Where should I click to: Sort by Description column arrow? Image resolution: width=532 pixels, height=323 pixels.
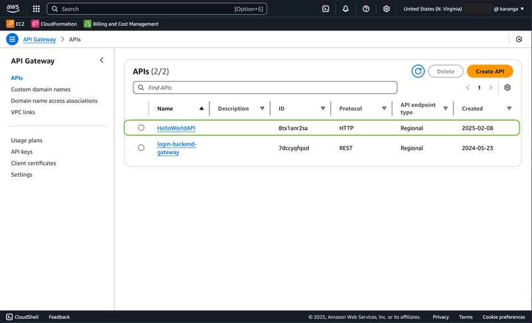(262, 108)
